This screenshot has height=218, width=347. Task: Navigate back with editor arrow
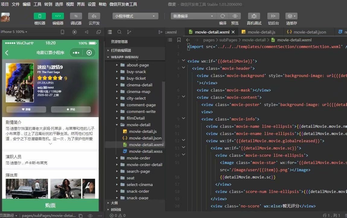[x=188, y=40]
